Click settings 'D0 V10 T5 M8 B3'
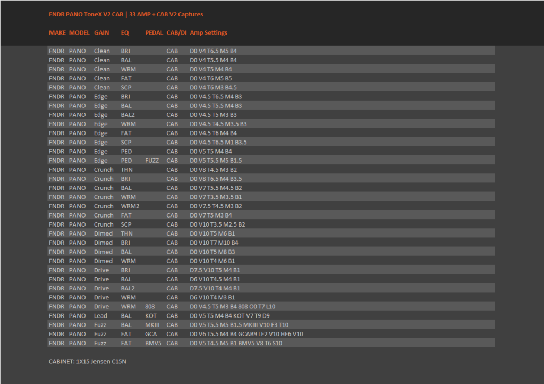 [x=212, y=252]
